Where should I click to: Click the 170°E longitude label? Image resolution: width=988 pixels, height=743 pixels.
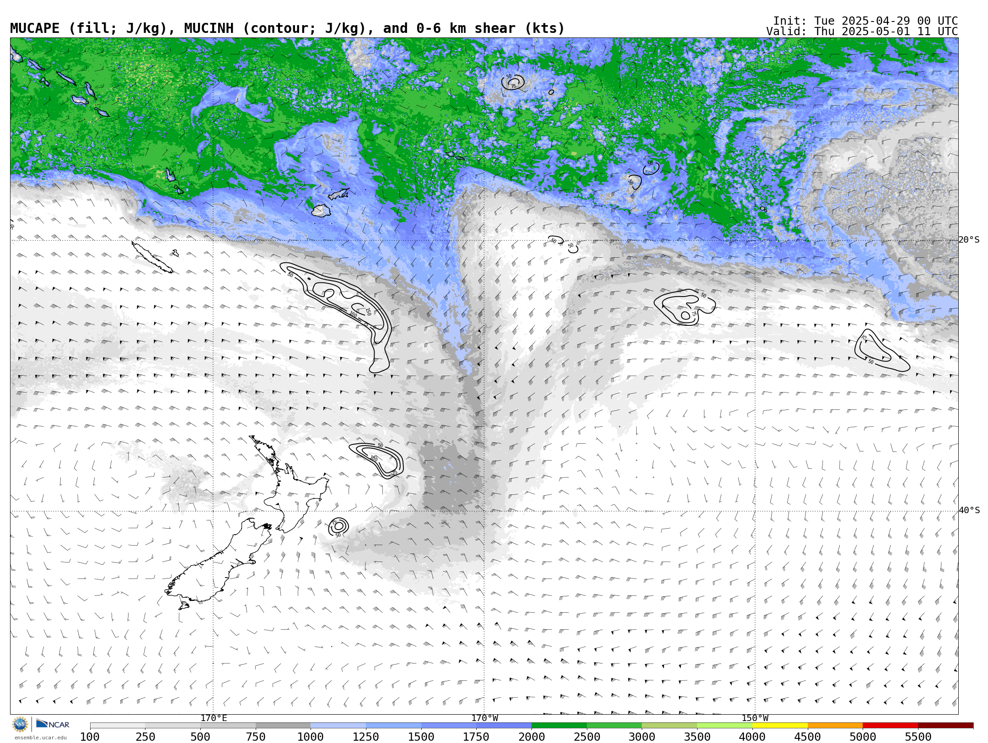click(x=214, y=718)
